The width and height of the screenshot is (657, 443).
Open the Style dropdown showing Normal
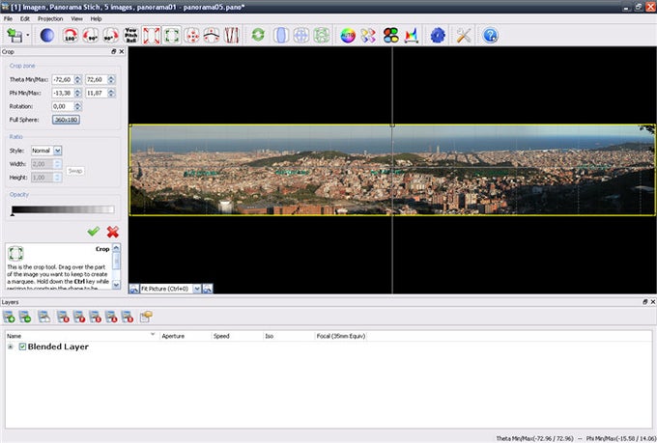click(x=46, y=151)
